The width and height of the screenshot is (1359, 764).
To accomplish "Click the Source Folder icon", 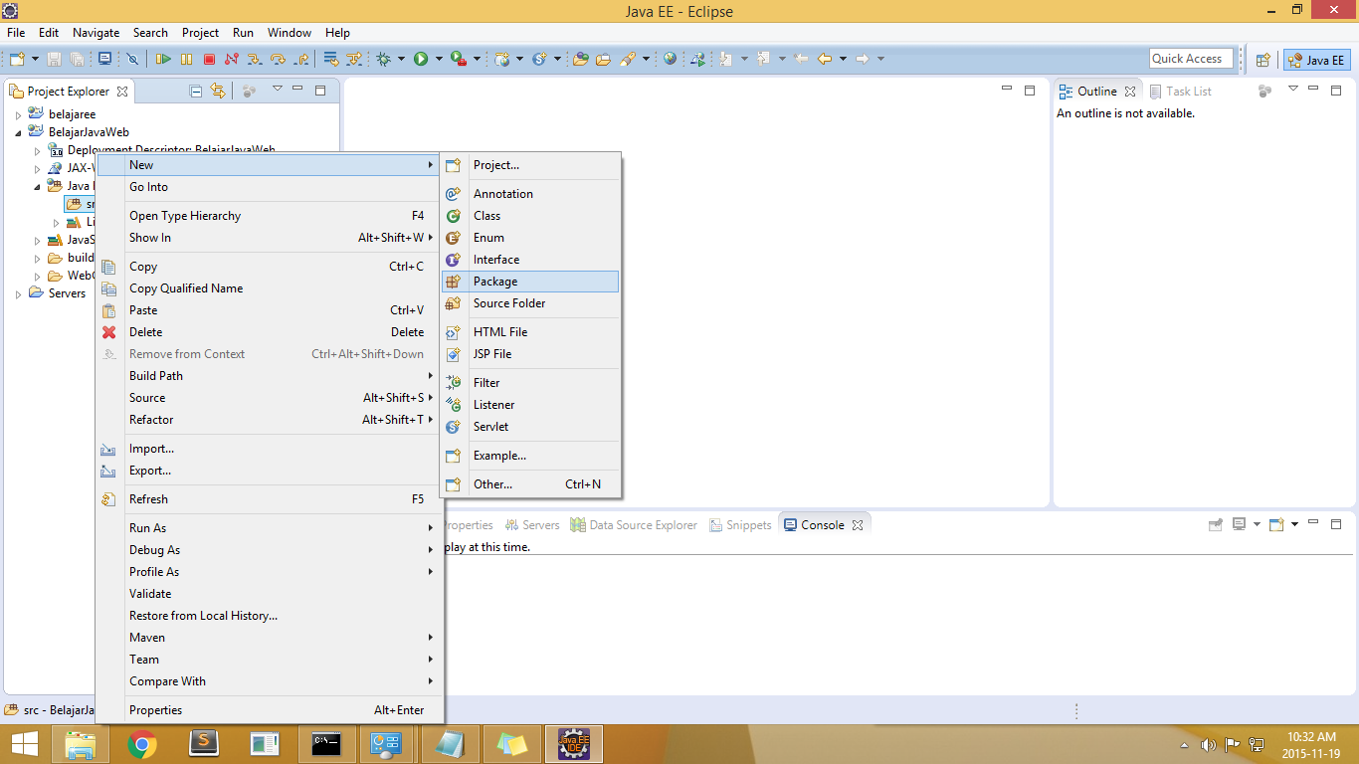I will 453,303.
